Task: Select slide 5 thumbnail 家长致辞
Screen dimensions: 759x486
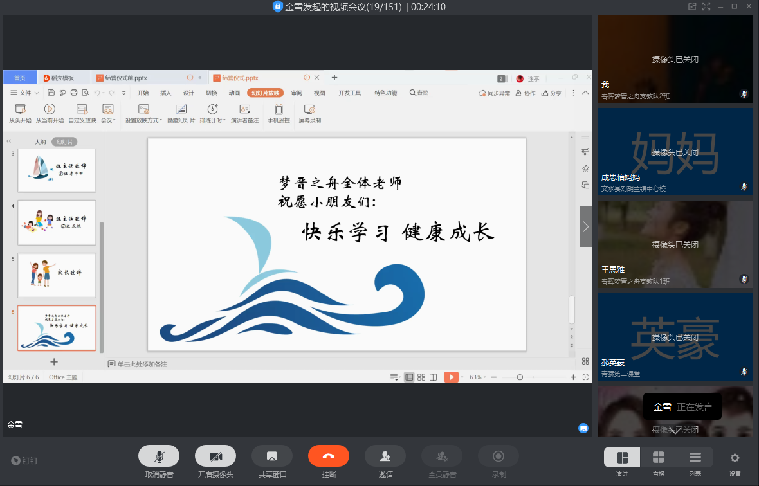Action: (57, 275)
